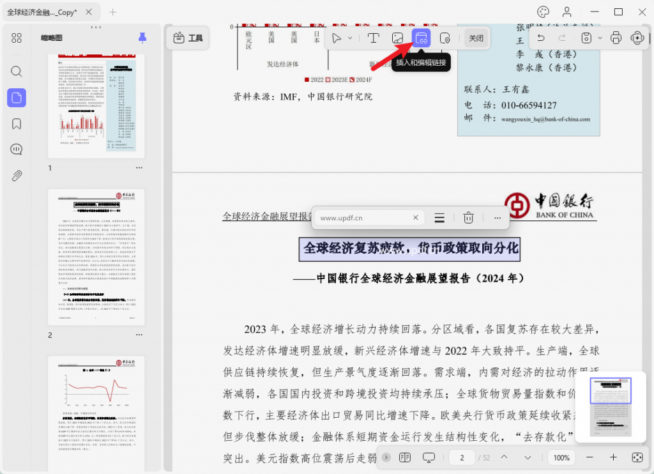Image resolution: width=654 pixels, height=474 pixels.
Task: Print the document via the printer icon
Action: click(616, 38)
